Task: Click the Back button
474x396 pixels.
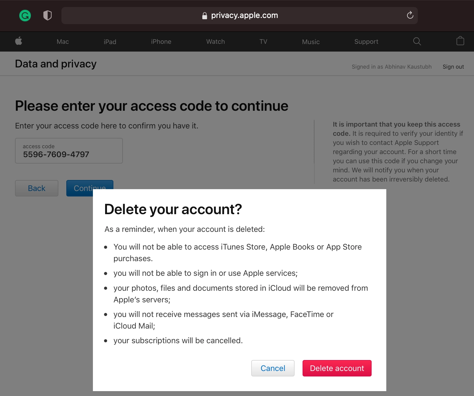Action: point(37,188)
